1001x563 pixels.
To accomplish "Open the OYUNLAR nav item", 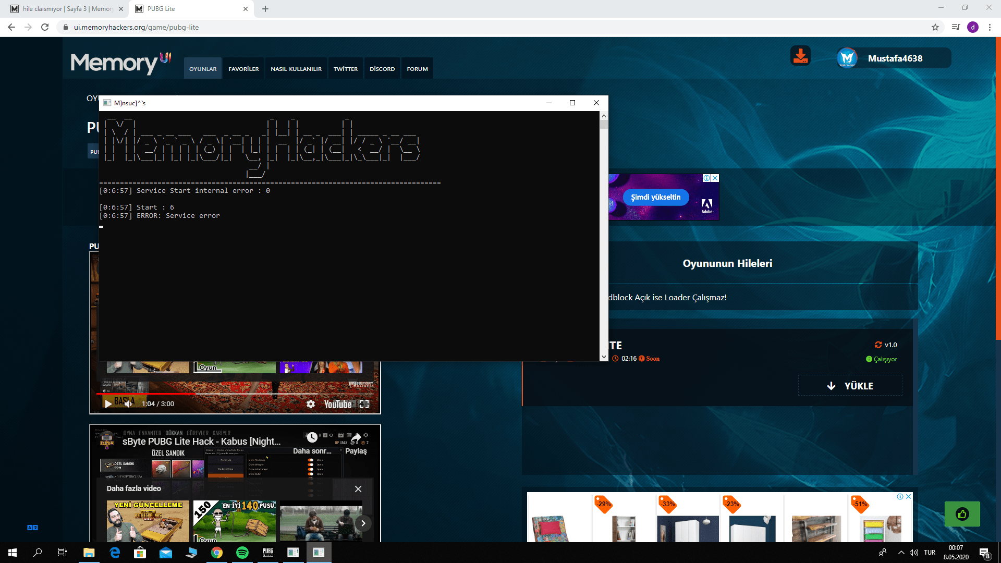I will click(203, 69).
